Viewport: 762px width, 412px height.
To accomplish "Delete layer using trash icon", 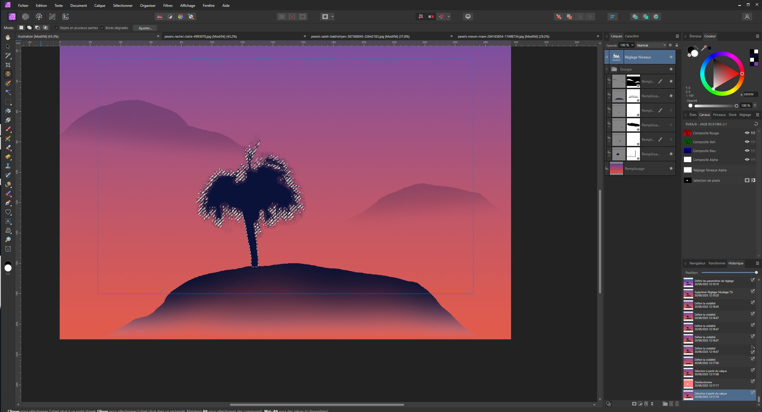I will tap(677, 404).
